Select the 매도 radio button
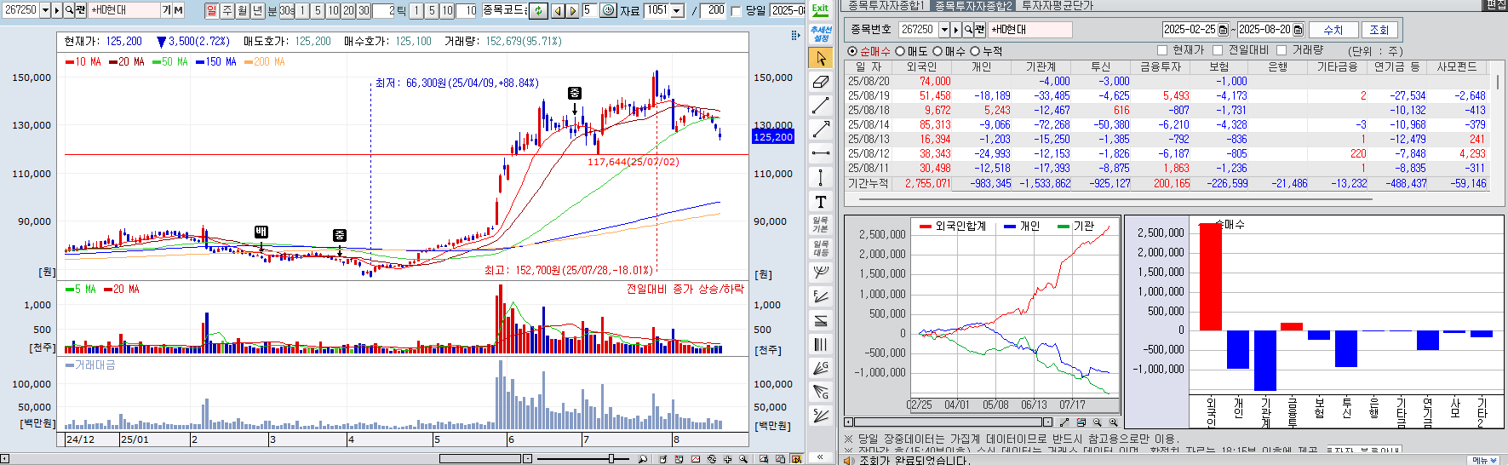 [x=899, y=51]
